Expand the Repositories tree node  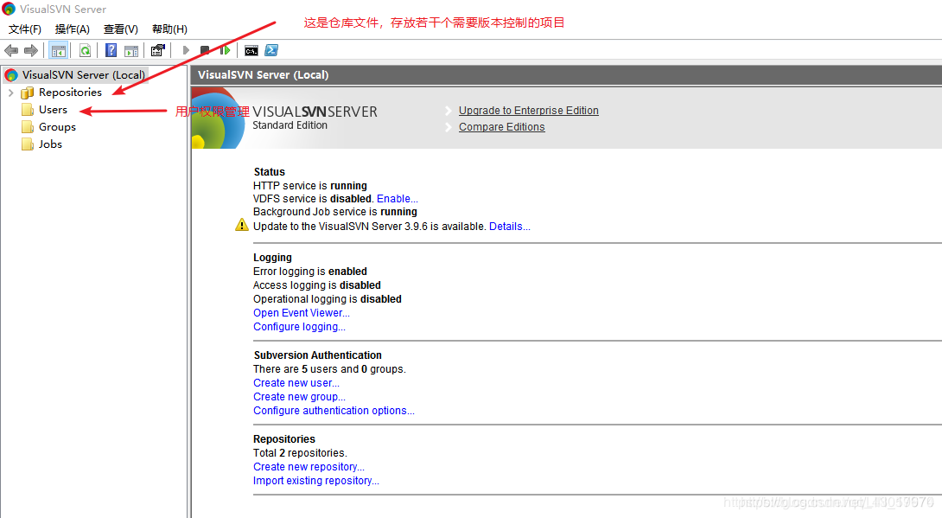[11, 93]
